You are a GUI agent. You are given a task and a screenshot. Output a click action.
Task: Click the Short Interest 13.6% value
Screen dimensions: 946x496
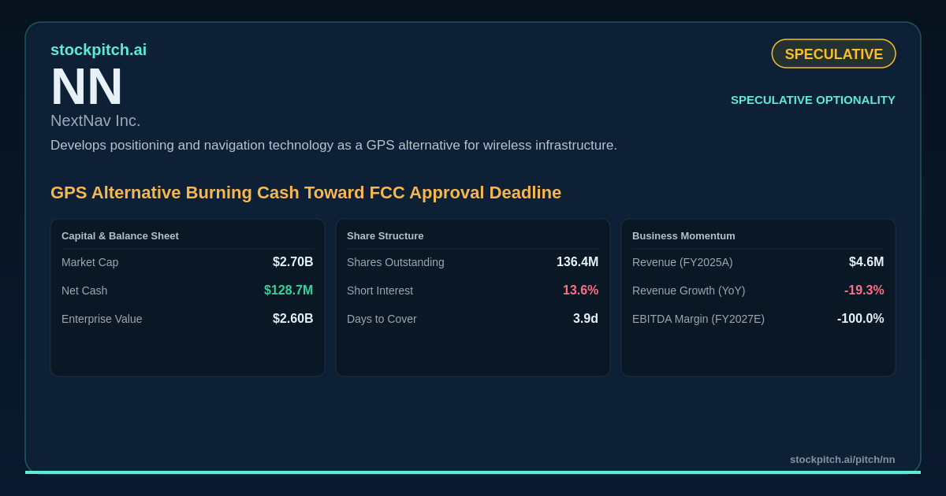click(x=581, y=291)
